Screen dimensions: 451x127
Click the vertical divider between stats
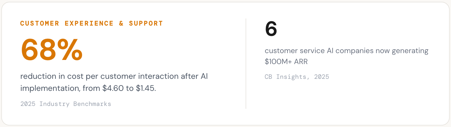(x=246, y=63)
